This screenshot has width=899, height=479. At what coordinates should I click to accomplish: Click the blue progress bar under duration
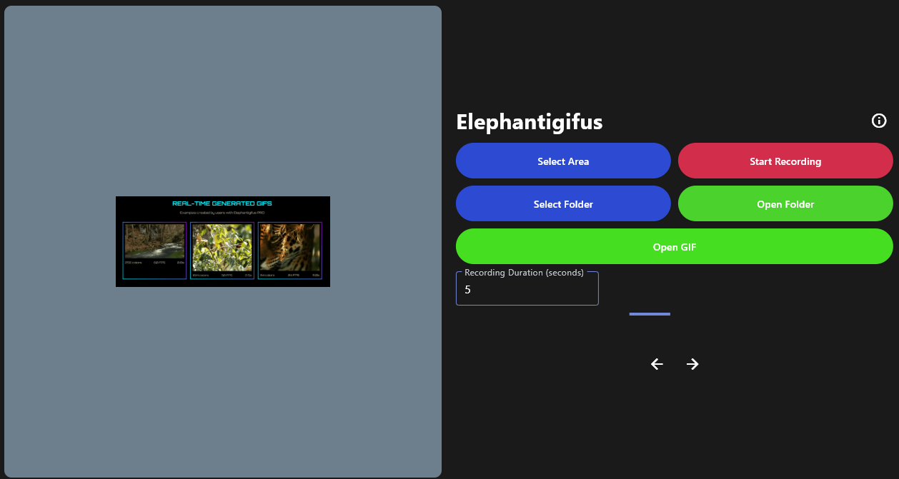(x=650, y=313)
